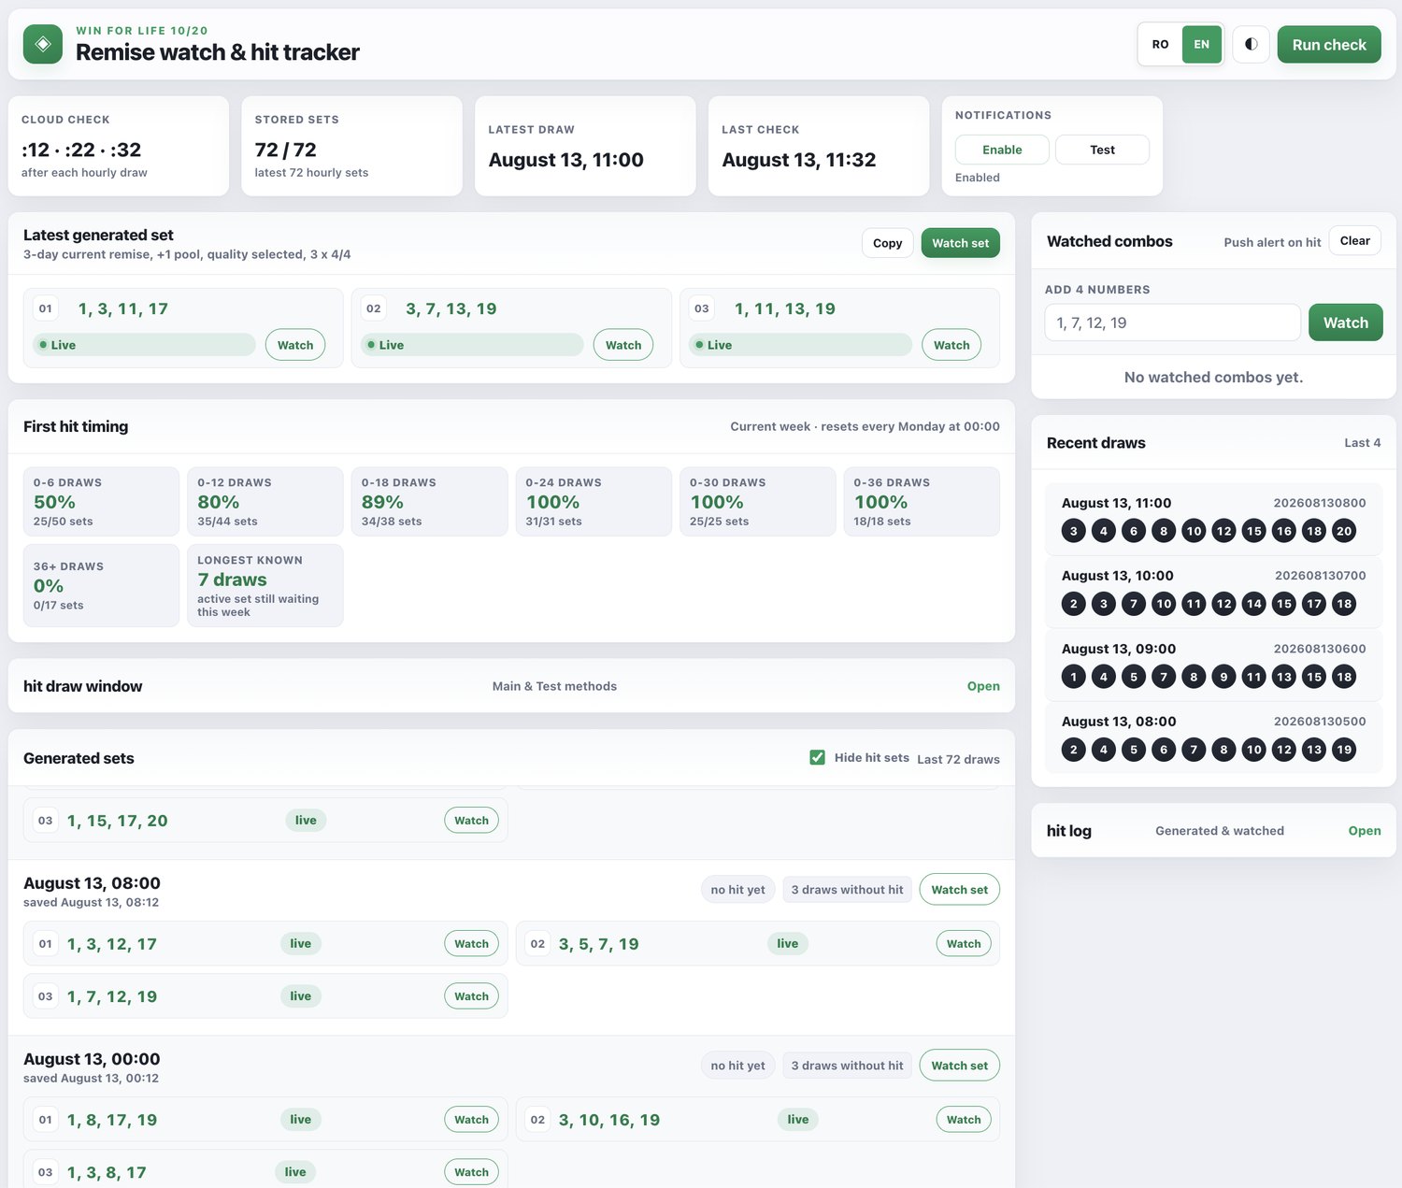1402x1188 pixels.
Task: Clear the watched combos
Action: (x=1354, y=241)
